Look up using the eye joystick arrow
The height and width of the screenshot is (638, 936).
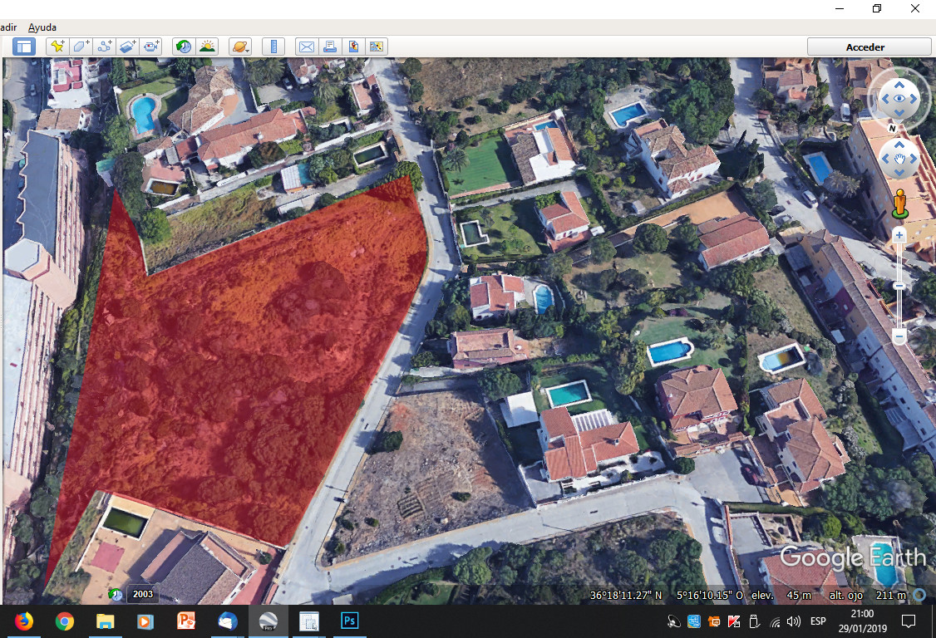pos(899,85)
